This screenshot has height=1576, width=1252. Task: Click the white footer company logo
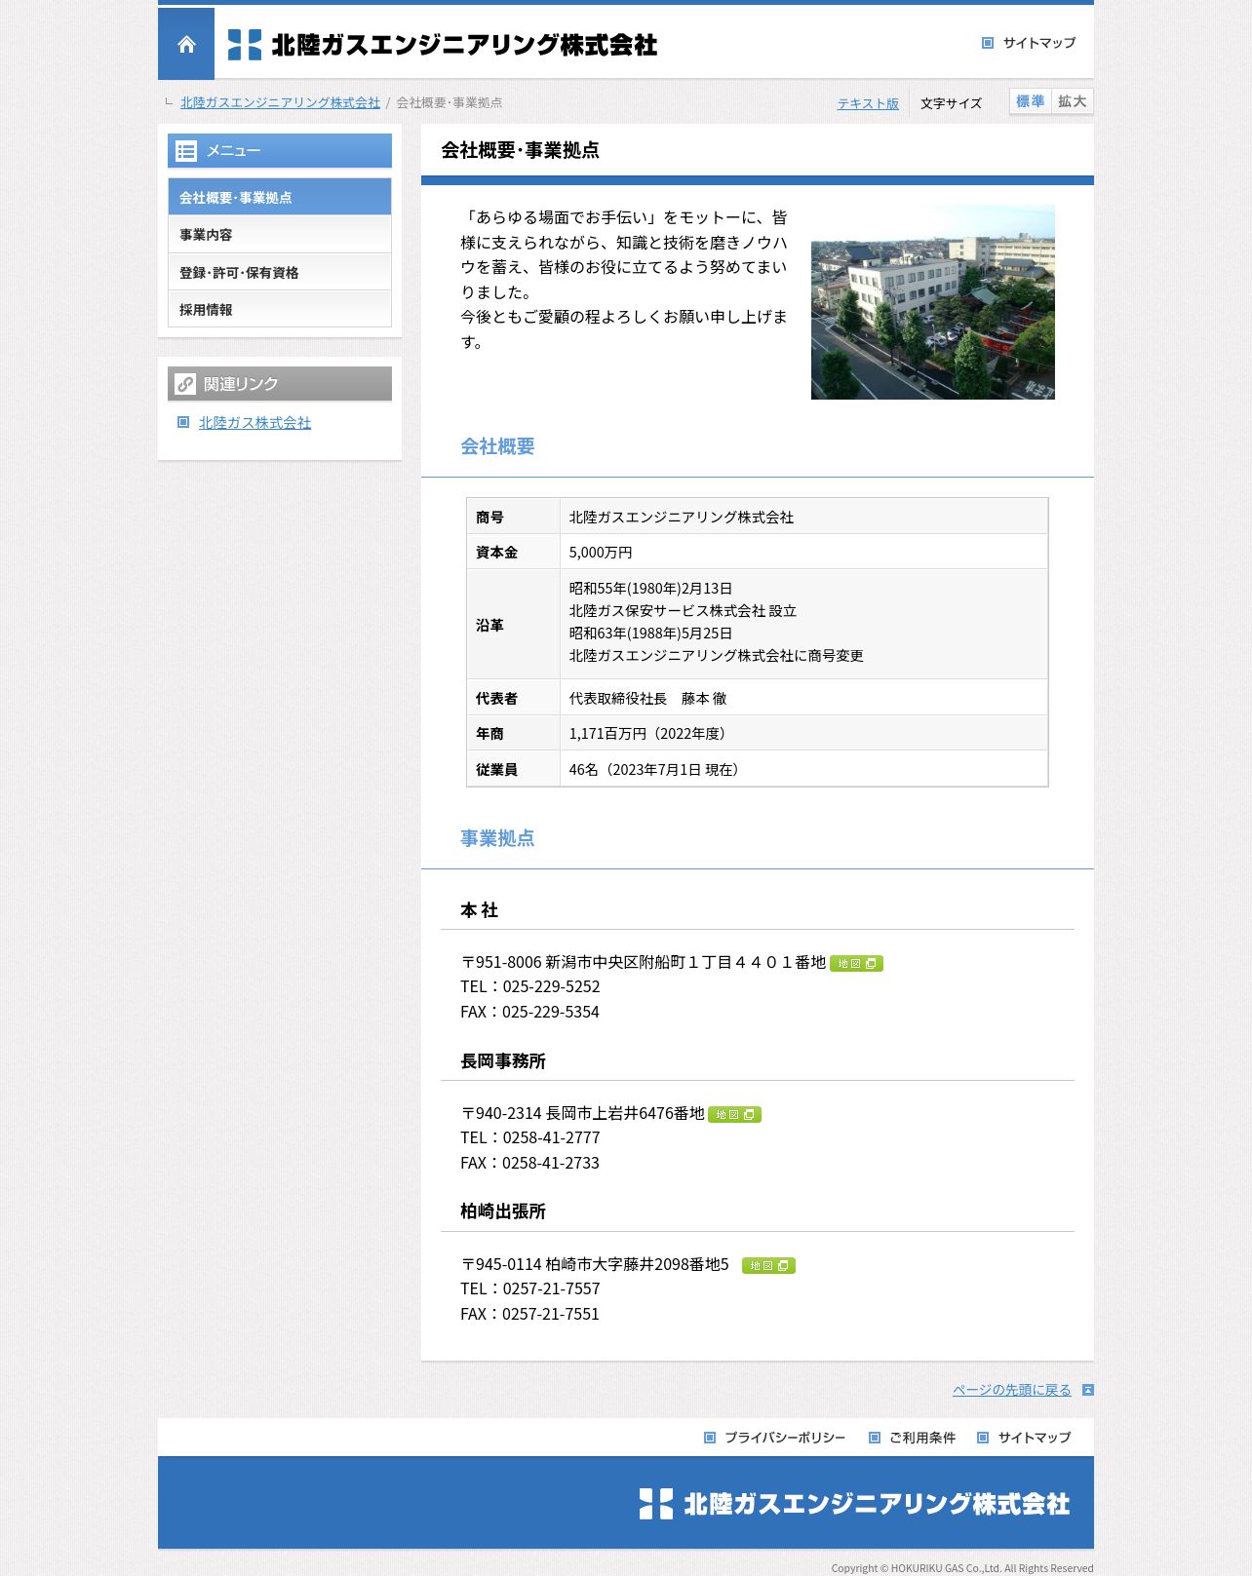pyautogui.click(x=854, y=1504)
